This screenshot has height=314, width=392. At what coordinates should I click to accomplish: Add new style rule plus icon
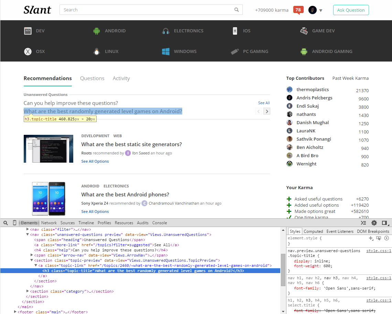pyautogui.click(x=371, y=238)
